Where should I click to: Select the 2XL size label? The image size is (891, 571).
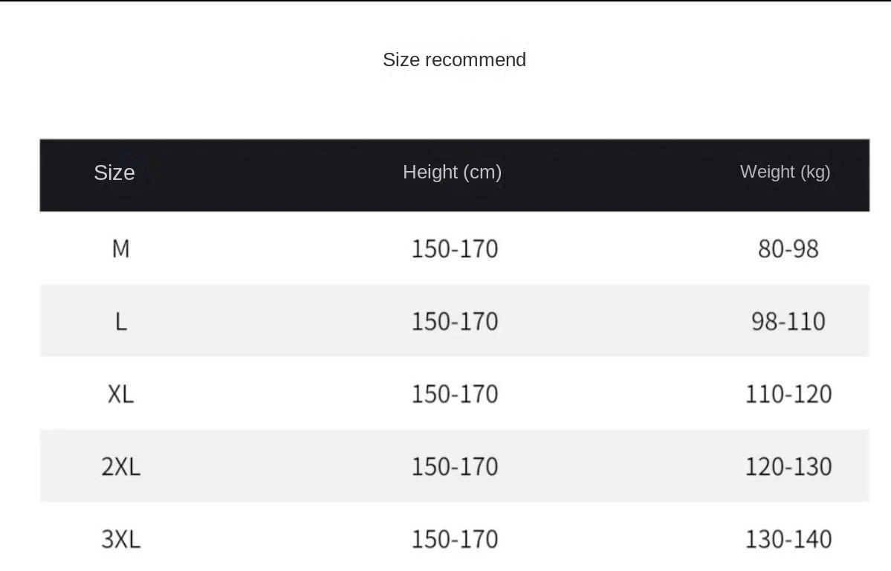(120, 467)
